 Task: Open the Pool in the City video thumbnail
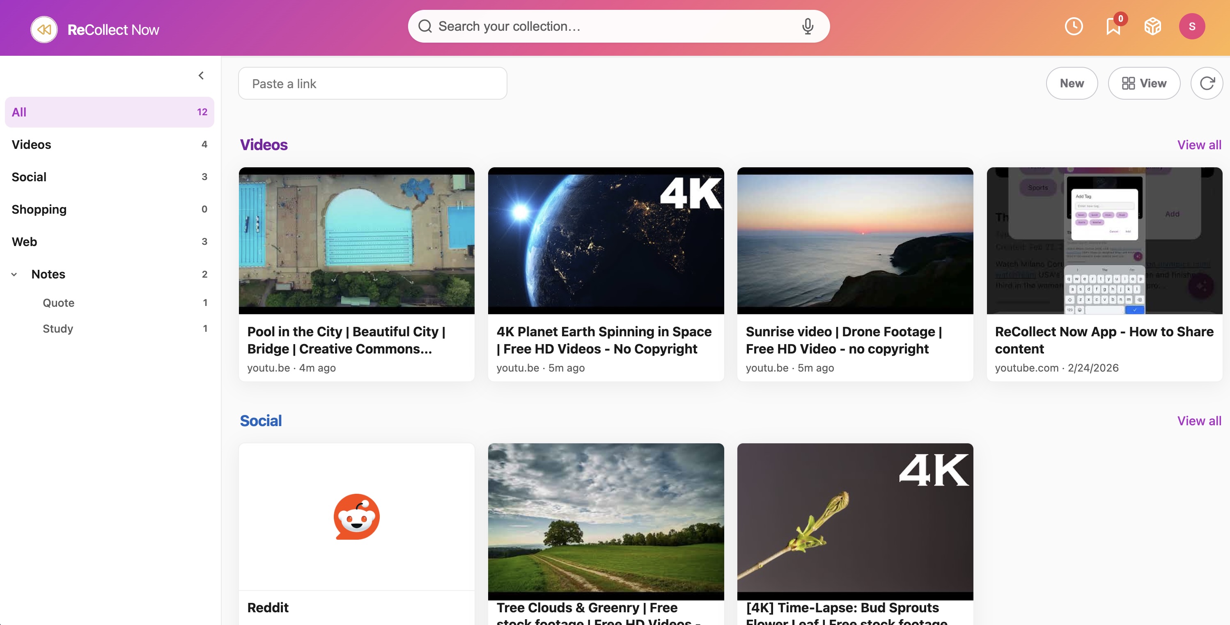(357, 240)
